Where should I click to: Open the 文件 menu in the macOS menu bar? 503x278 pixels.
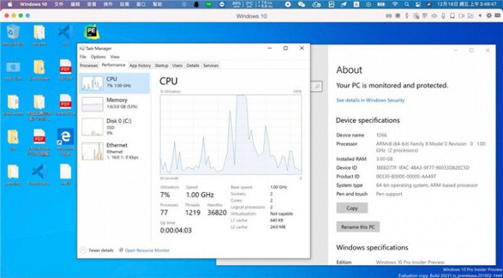coord(59,4)
